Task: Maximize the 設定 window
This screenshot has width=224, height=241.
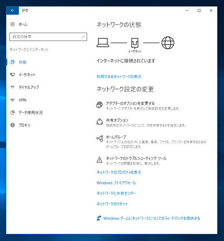Action: point(199,10)
